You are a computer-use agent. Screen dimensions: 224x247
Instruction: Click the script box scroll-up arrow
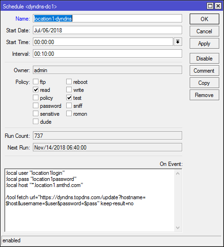click(x=178, y=173)
